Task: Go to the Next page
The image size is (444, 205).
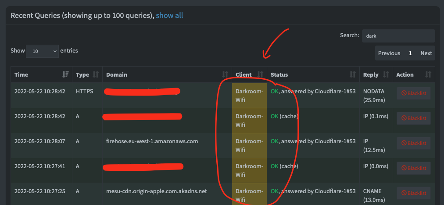Action: pyautogui.click(x=426, y=53)
